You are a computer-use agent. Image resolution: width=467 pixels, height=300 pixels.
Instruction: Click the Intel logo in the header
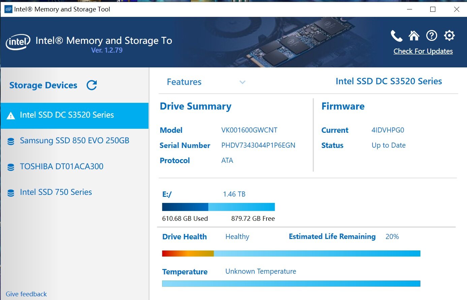click(18, 42)
